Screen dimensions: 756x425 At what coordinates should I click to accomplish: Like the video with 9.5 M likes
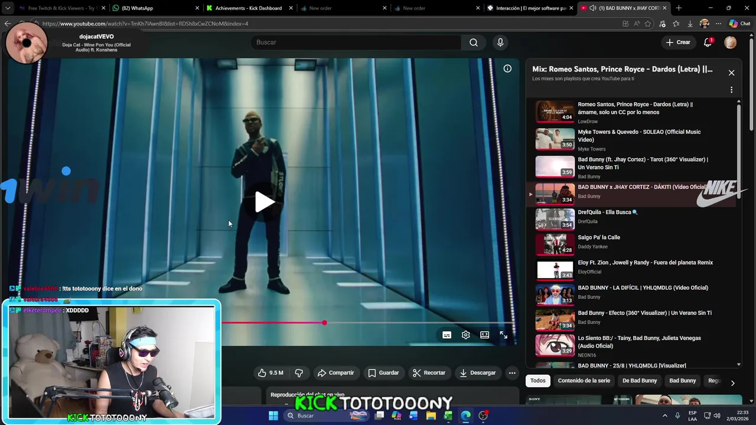click(270, 373)
